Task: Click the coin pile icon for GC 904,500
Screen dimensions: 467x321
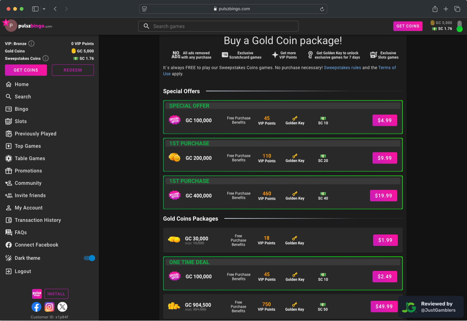Action: 174,306
